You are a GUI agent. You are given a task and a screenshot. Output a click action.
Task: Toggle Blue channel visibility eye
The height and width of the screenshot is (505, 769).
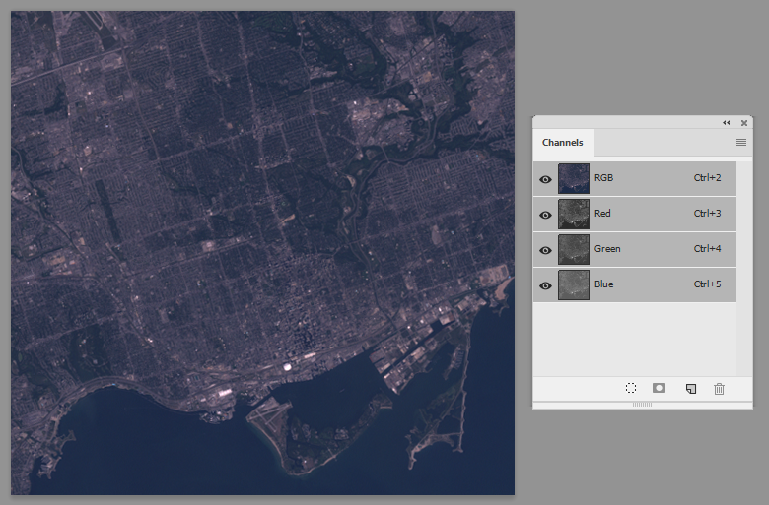click(x=545, y=285)
